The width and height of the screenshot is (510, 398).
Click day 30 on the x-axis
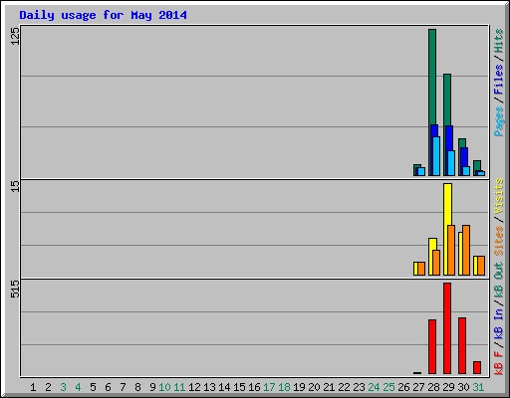(463, 387)
